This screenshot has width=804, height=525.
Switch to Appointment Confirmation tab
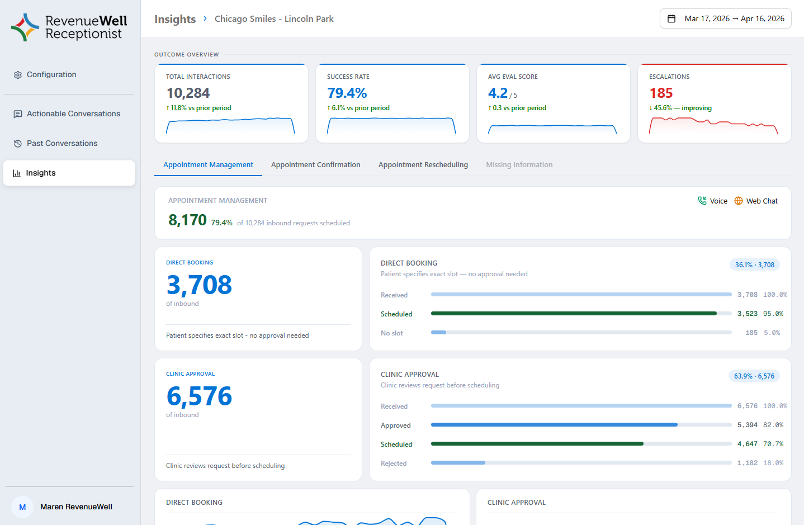[315, 165]
